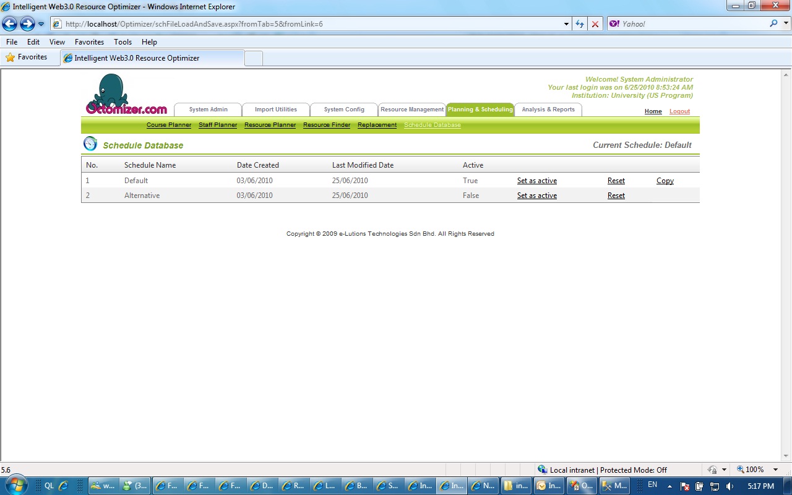Open the Edit menu

click(33, 42)
